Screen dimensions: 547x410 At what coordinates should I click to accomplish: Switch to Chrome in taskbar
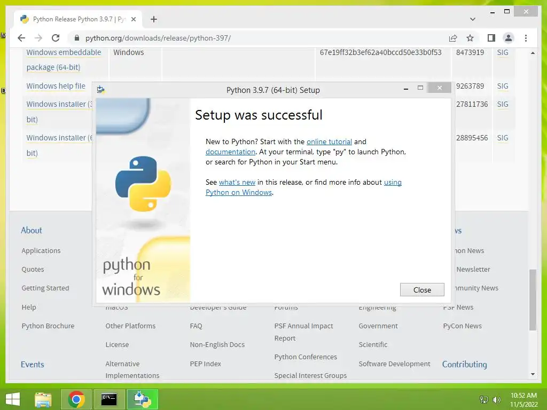click(76, 399)
